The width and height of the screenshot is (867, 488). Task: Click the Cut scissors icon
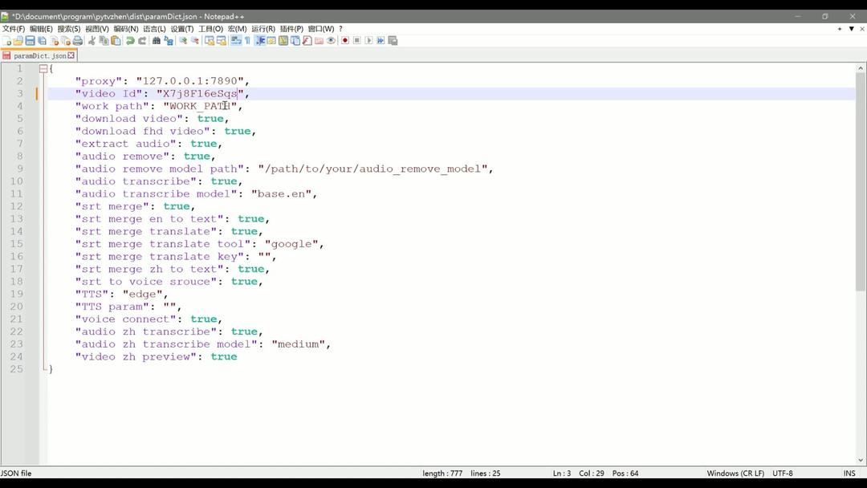coord(92,41)
